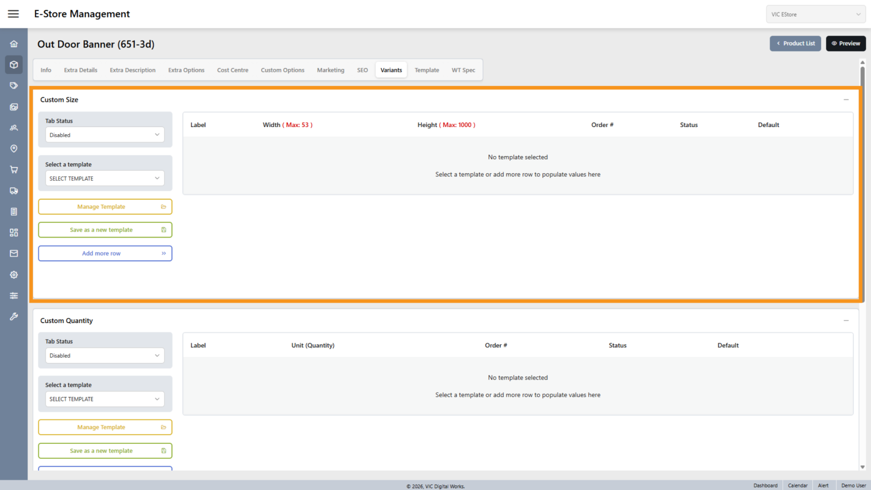
Task: Switch to the WT Spec tab
Action: click(463, 70)
